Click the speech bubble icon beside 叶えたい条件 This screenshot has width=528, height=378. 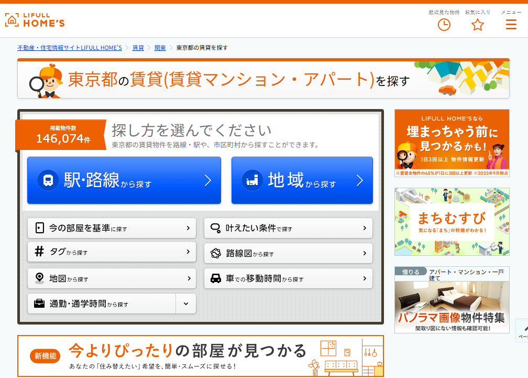tap(215, 228)
